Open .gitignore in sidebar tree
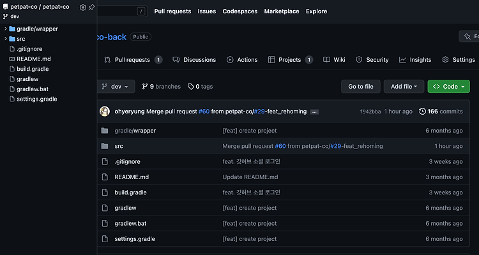Screen dimensions: 479x255 (29, 49)
